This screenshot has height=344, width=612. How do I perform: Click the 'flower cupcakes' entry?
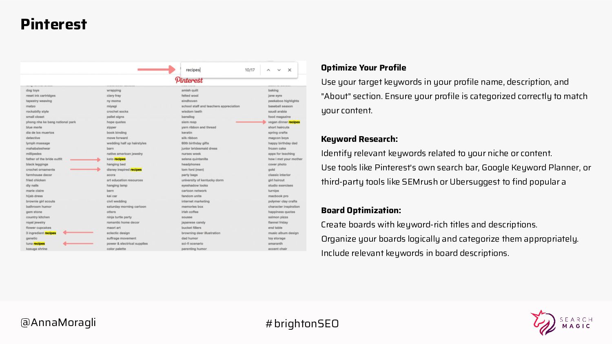(x=39, y=228)
